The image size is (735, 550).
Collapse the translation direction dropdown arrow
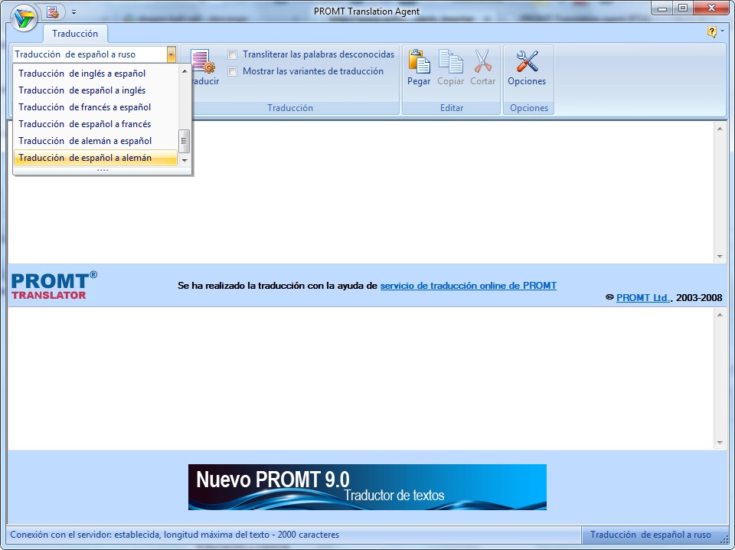pyautogui.click(x=171, y=54)
